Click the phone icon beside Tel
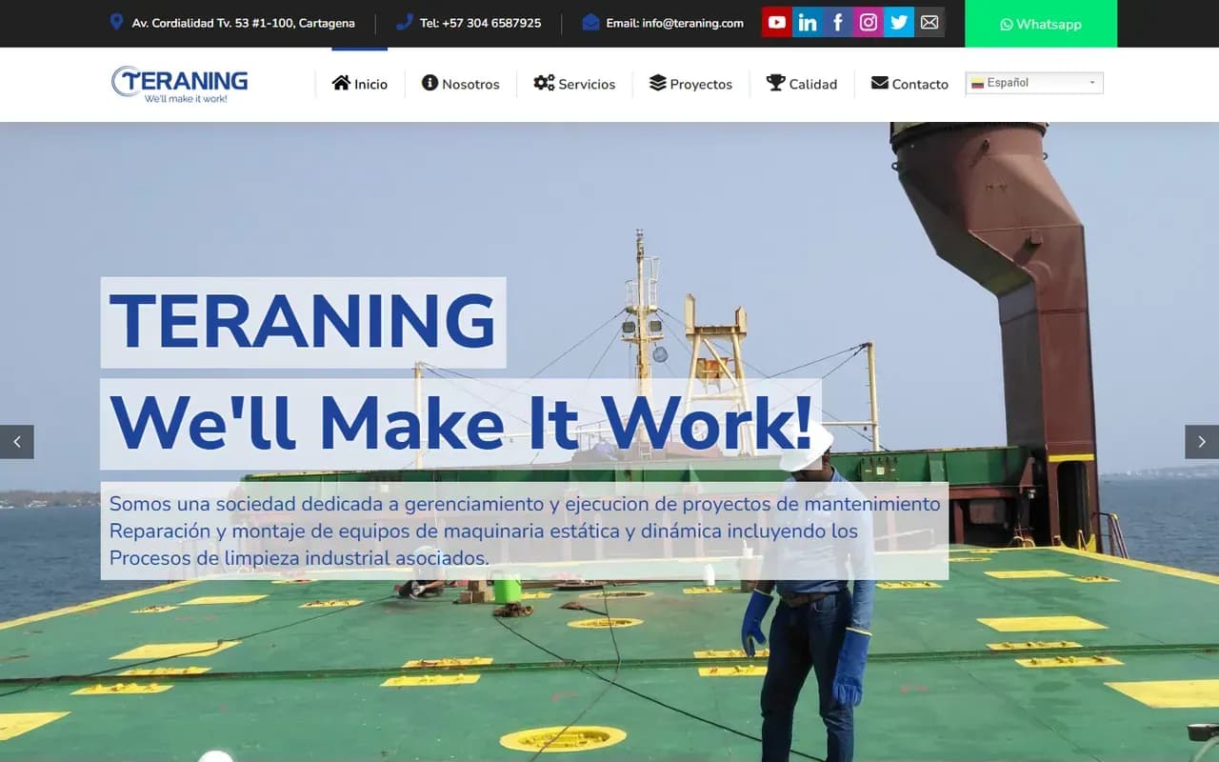This screenshot has height=762, width=1219. 404,22
